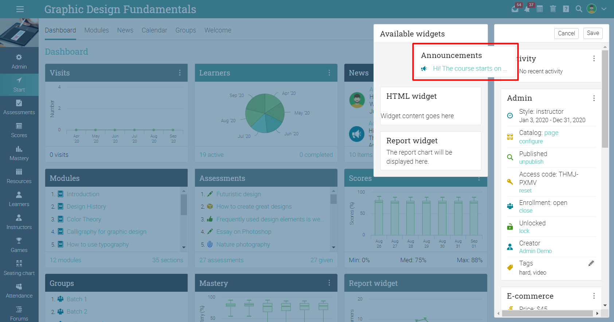Screen dimensions: 614x322
Task: Switch to the Calendar tab
Action: [x=155, y=30]
